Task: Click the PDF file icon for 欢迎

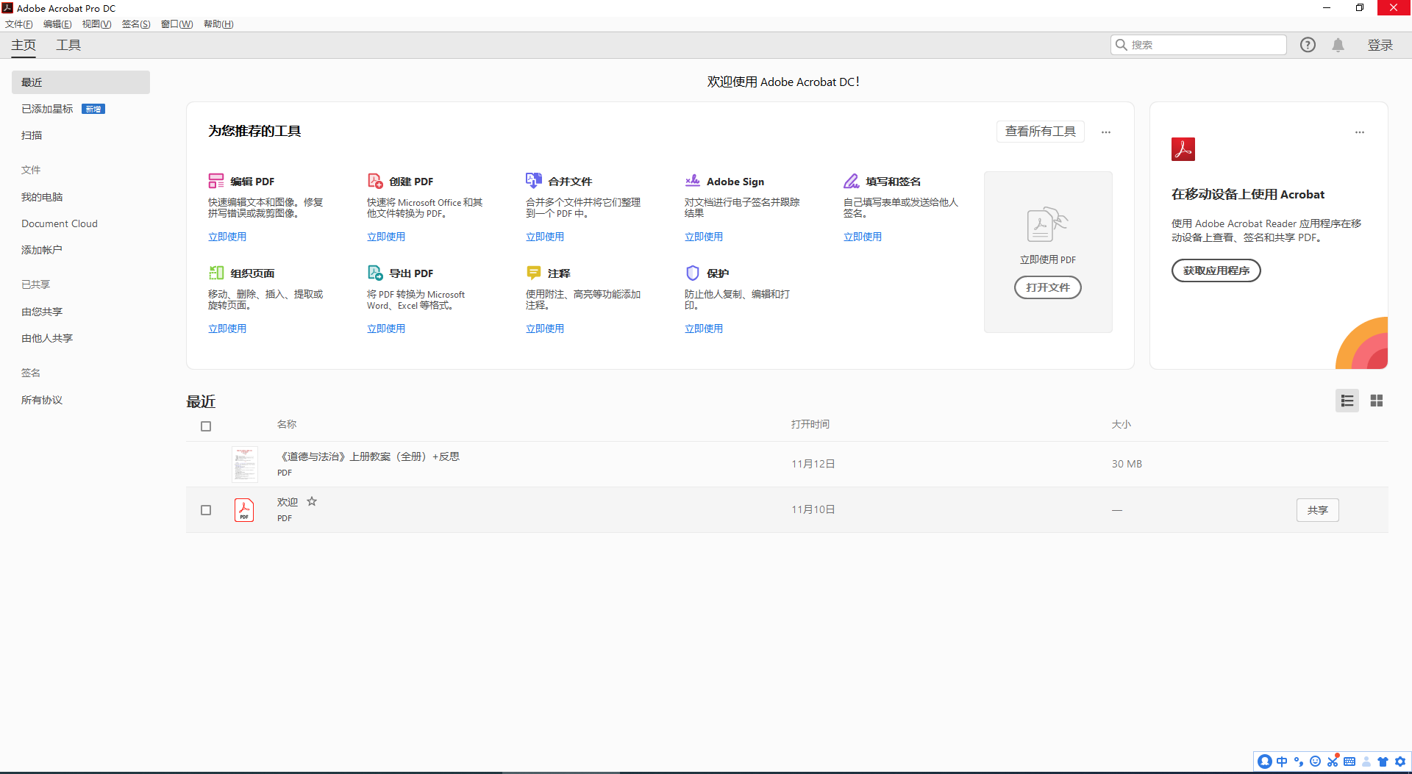Action: (x=244, y=509)
